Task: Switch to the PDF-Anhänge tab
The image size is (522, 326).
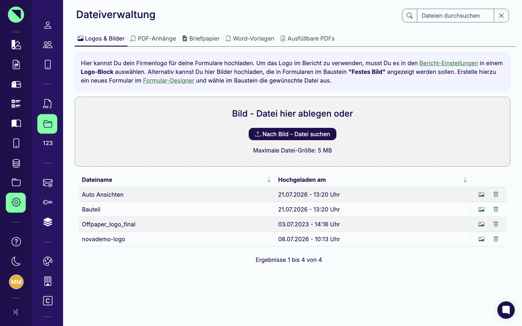Action: pos(153,38)
